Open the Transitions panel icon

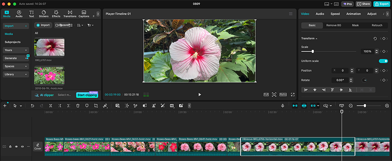coord(70,14)
